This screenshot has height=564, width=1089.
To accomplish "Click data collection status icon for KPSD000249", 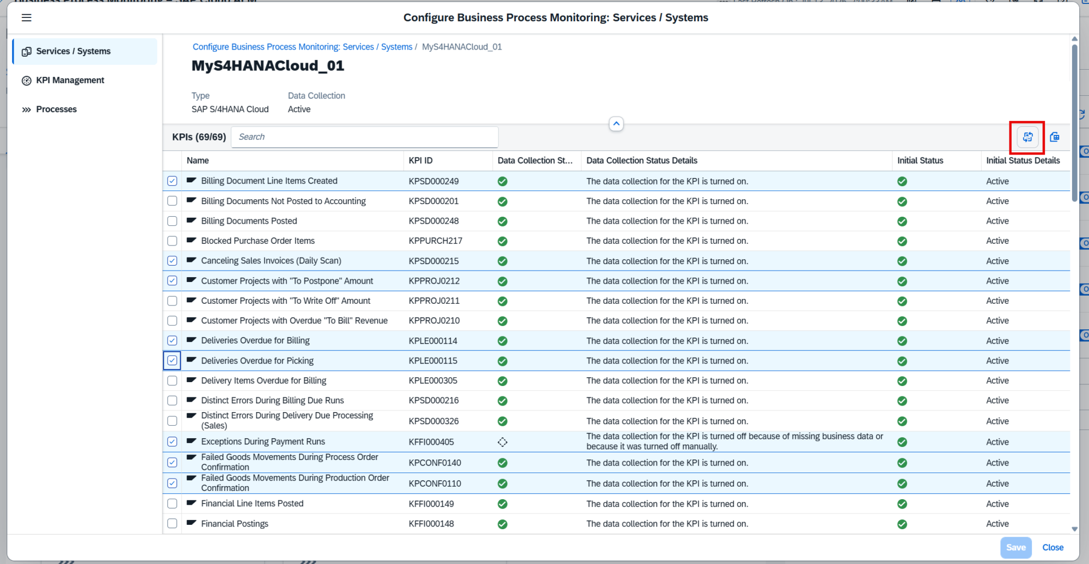I will click(x=503, y=181).
